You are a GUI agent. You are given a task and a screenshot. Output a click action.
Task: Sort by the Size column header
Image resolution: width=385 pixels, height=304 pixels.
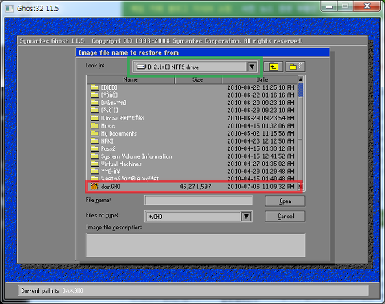point(198,79)
